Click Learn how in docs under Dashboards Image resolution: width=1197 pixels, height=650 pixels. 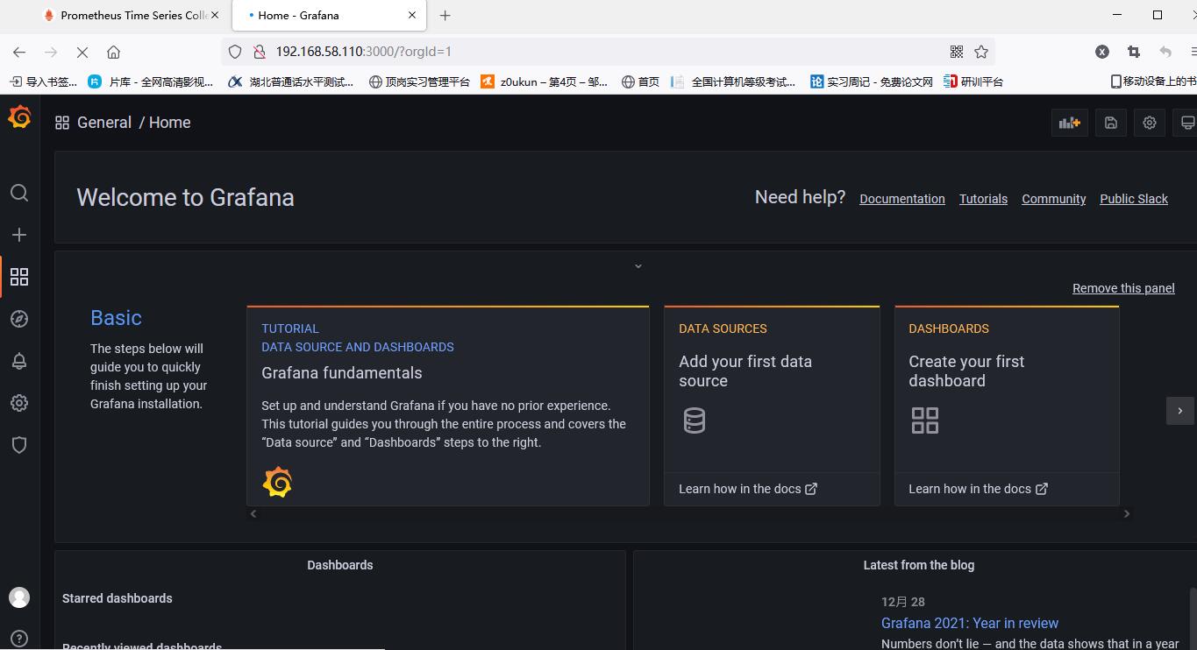pyautogui.click(x=978, y=489)
